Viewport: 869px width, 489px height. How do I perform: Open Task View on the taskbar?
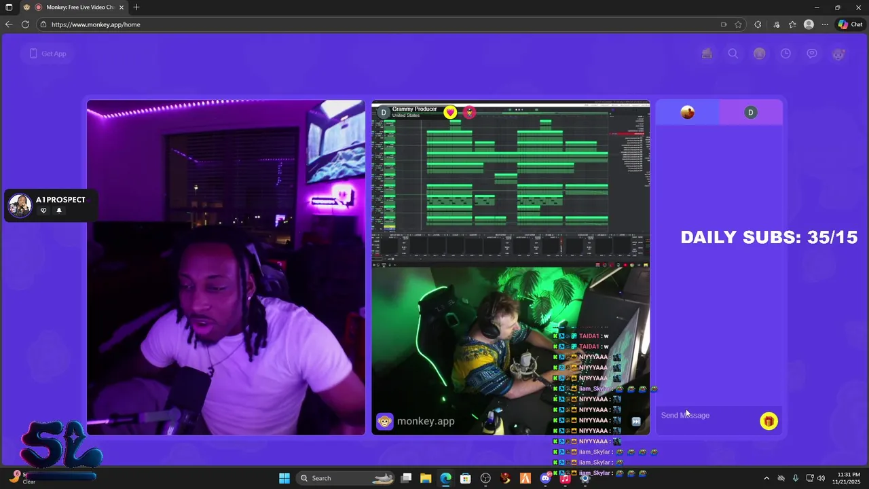(406, 478)
